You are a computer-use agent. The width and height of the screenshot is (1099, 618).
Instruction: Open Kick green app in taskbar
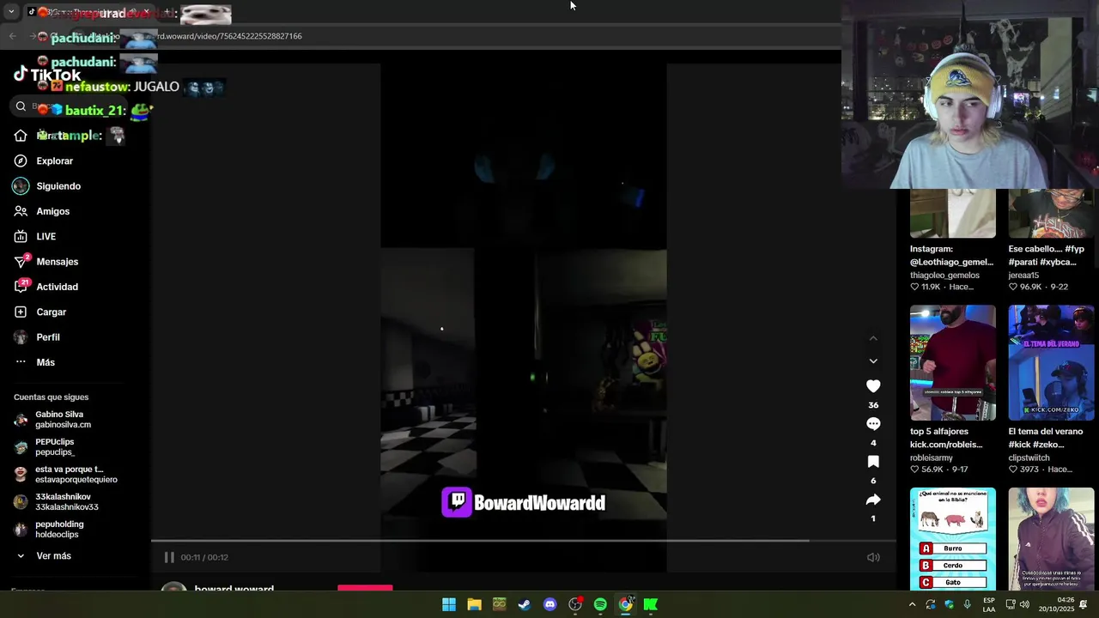(x=651, y=604)
